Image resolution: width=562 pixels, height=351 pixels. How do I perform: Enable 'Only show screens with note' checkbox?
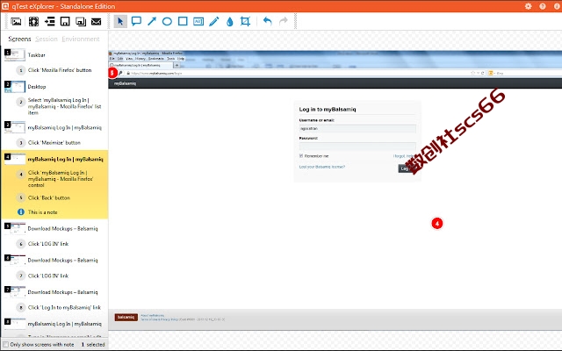pos(6,345)
